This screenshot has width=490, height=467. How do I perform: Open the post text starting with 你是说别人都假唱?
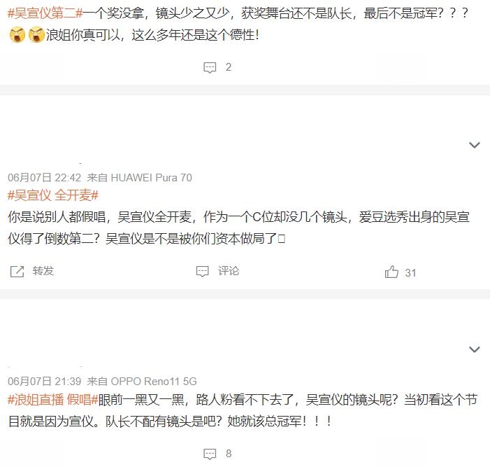[x=239, y=228]
